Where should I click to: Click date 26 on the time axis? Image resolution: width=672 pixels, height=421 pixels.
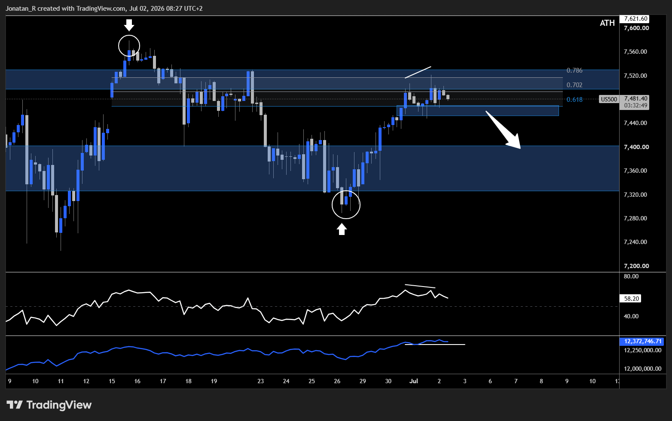[x=337, y=381]
